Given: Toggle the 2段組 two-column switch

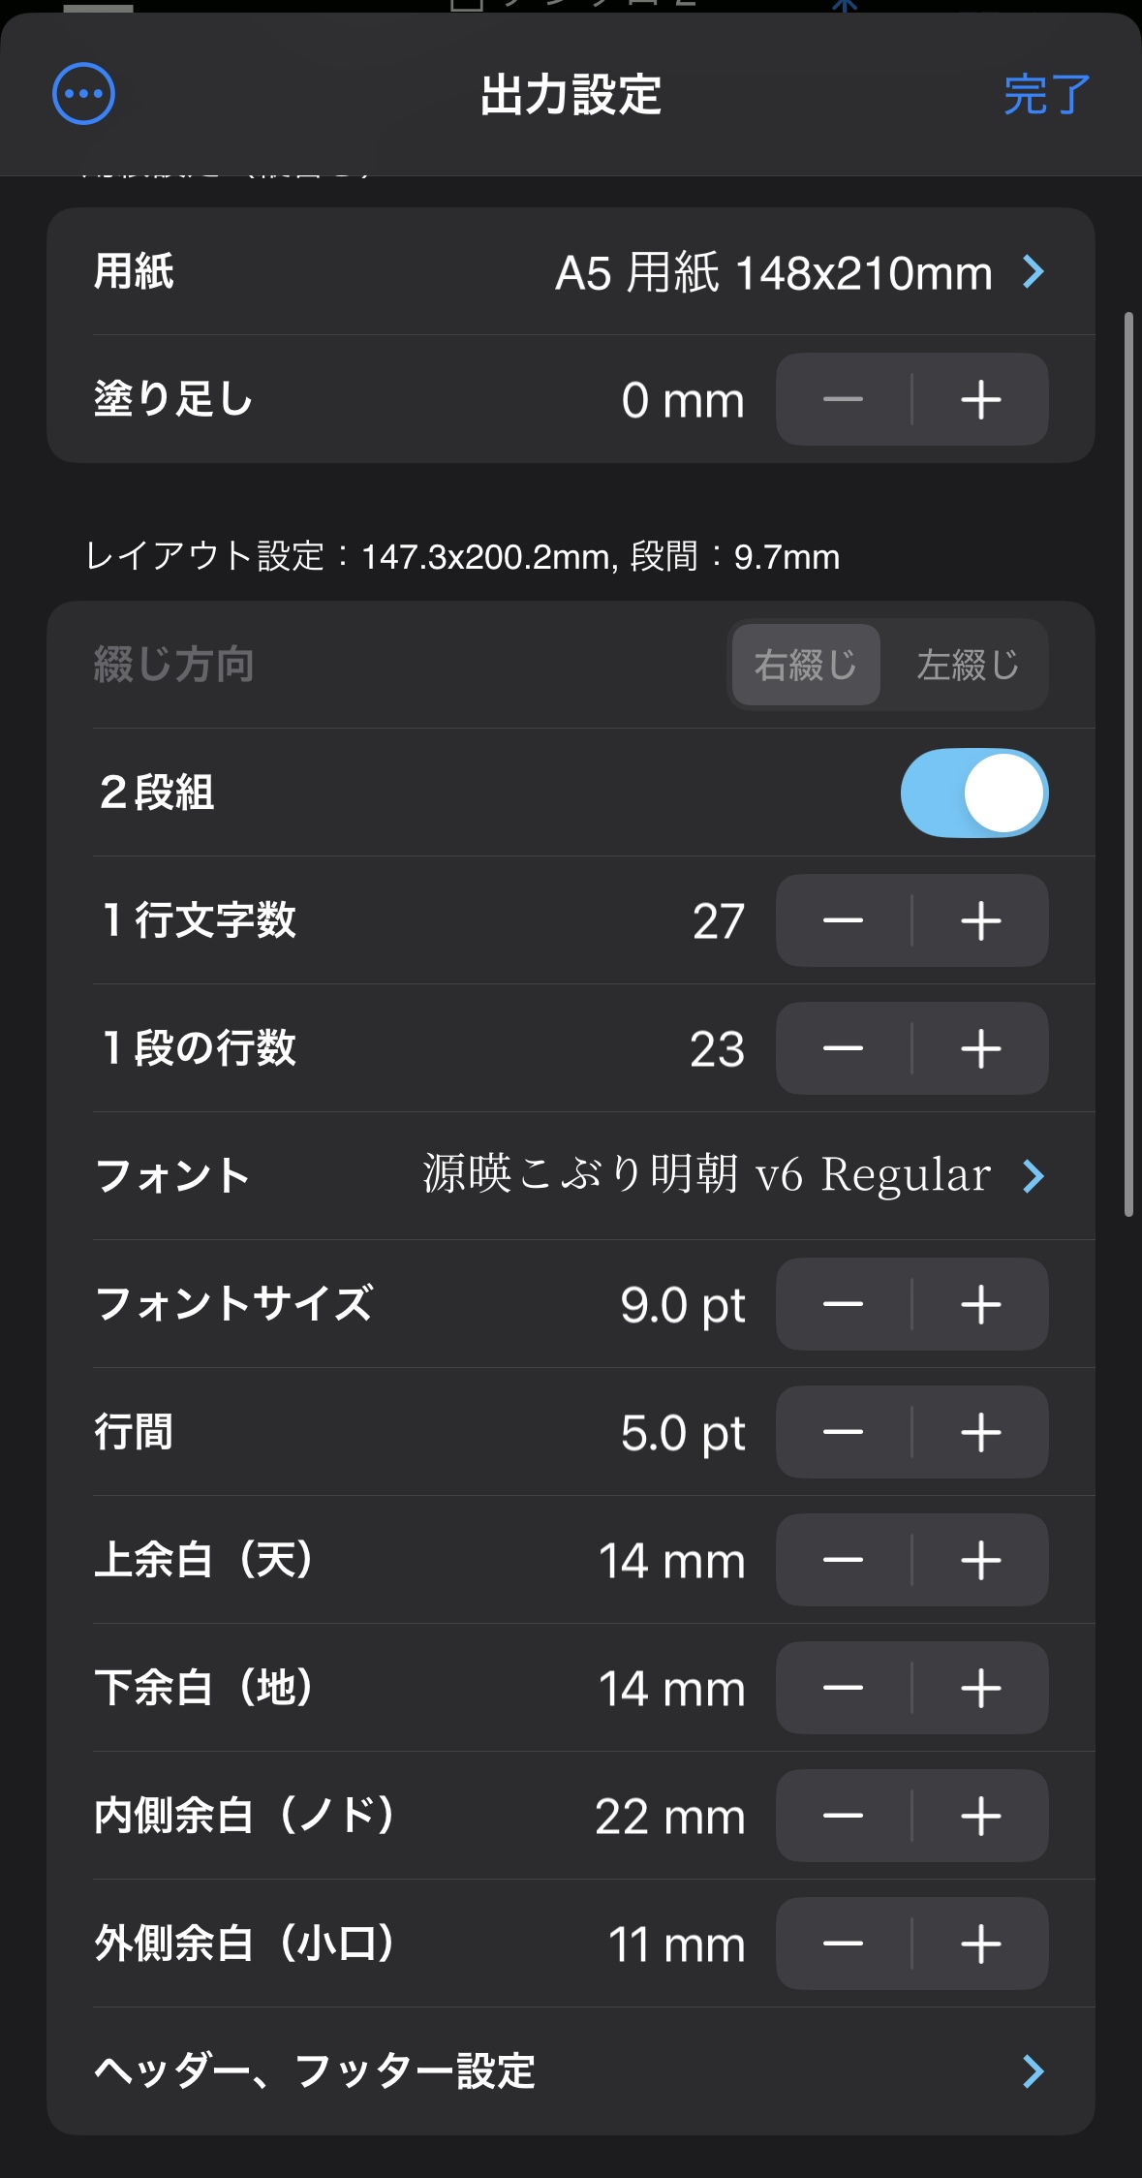Looking at the screenshot, I should (x=973, y=793).
